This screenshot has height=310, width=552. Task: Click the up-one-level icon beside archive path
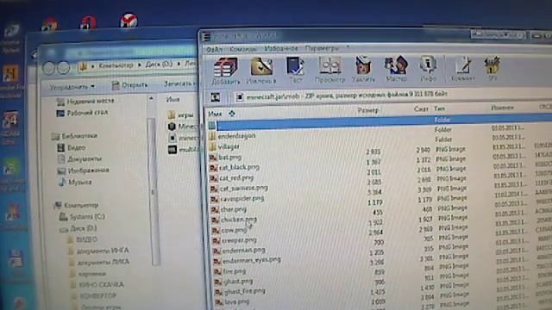215,97
